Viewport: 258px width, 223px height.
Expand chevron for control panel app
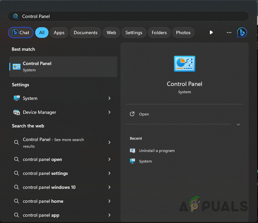110,215
